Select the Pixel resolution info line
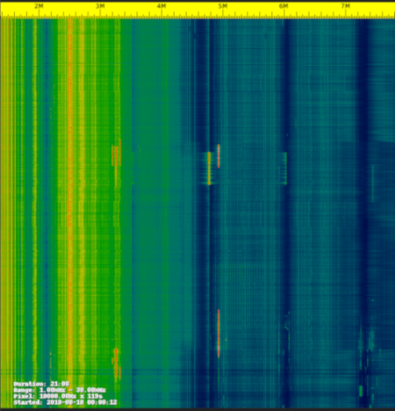 pos(58,396)
